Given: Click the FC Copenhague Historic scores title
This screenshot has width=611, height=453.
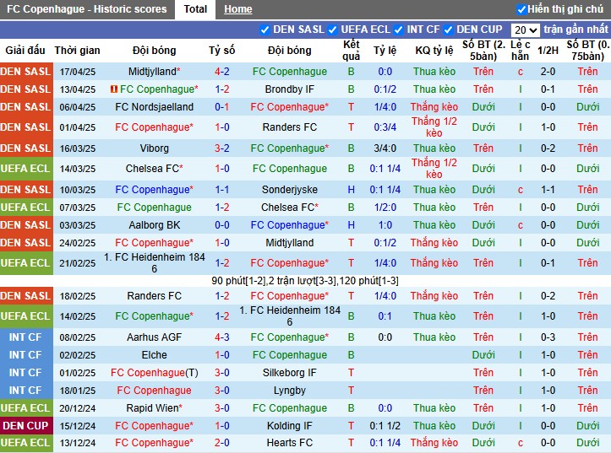Looking at the screenshot, I should click(x=86, y=9).
